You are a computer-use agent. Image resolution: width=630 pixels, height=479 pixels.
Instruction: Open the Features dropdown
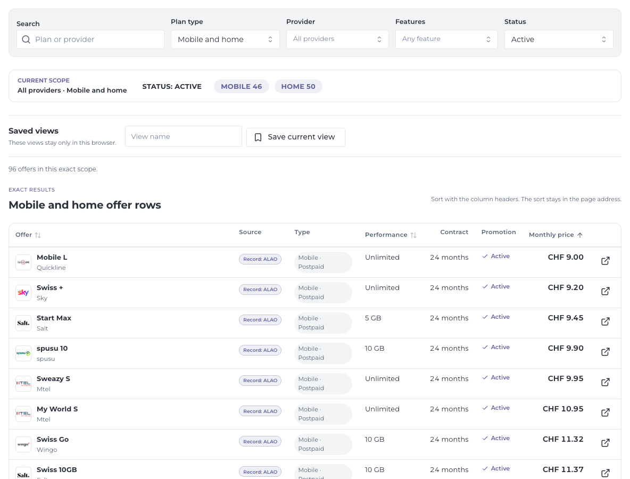pyautogui.click(x=446, y=39)
